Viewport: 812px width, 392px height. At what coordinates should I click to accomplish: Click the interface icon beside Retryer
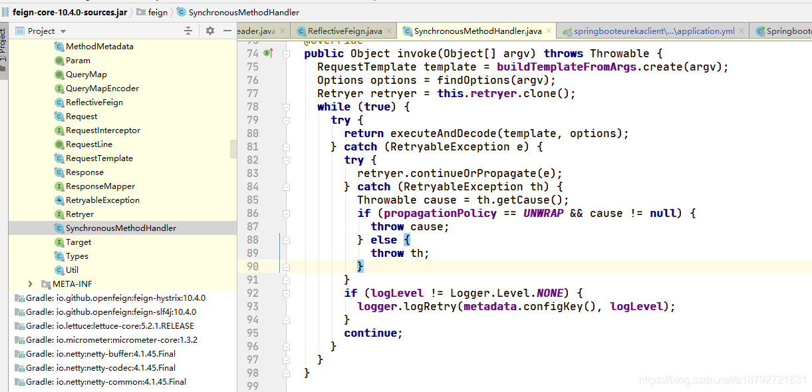[59, 214]
